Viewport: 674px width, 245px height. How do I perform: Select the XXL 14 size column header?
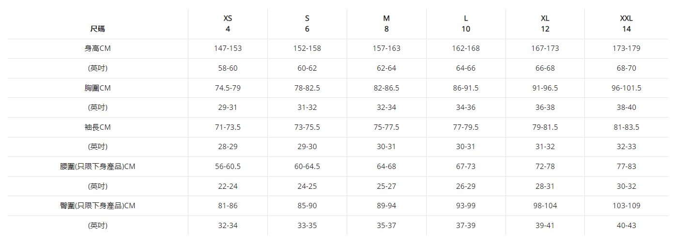627,24
